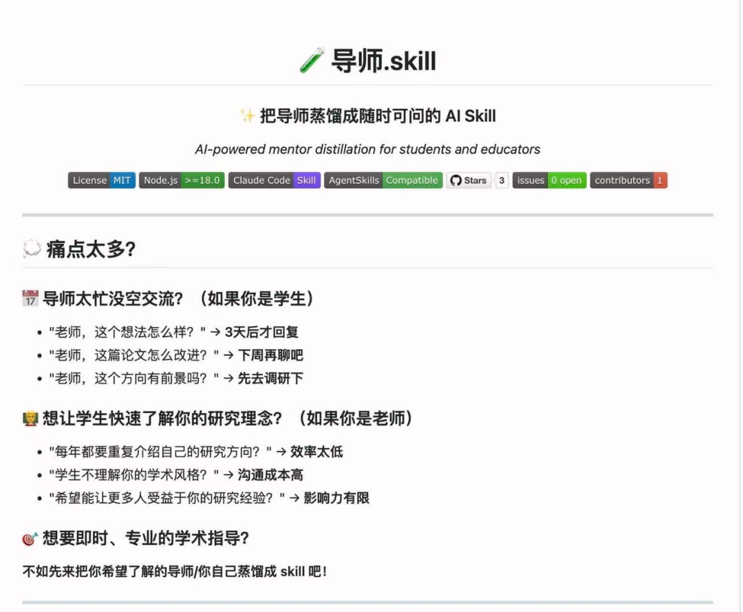
Task: Click bullet text 下周再聊吧
Action: [x=270, y=355]
